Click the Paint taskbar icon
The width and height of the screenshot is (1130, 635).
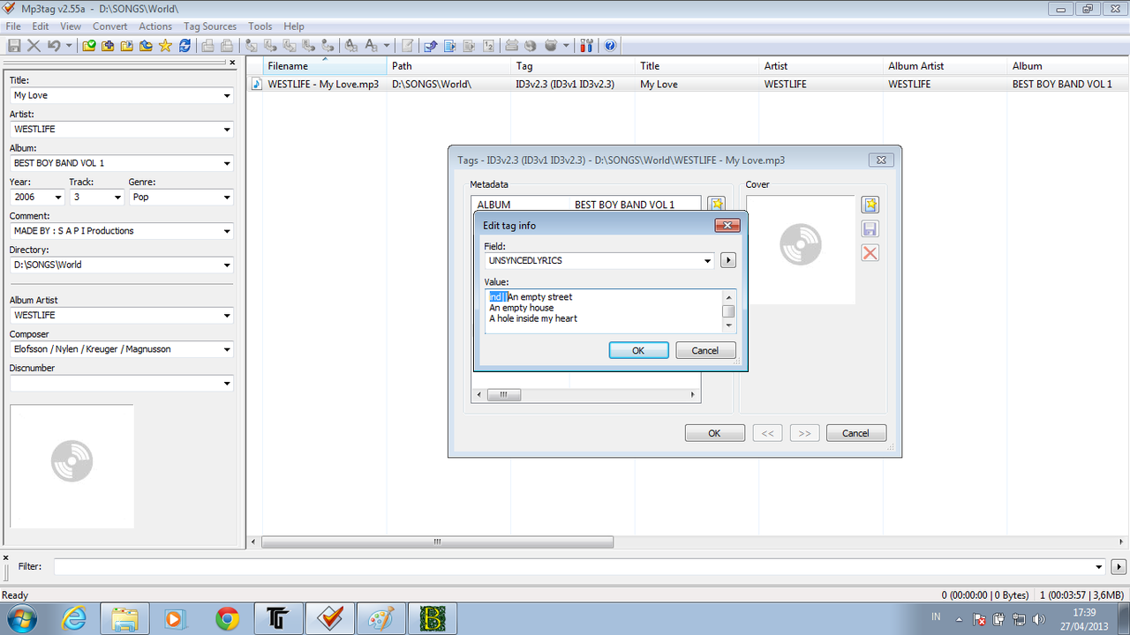[381, 619]
